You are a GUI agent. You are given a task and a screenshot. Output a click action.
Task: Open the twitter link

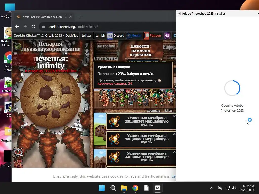[x=87, y=35]
